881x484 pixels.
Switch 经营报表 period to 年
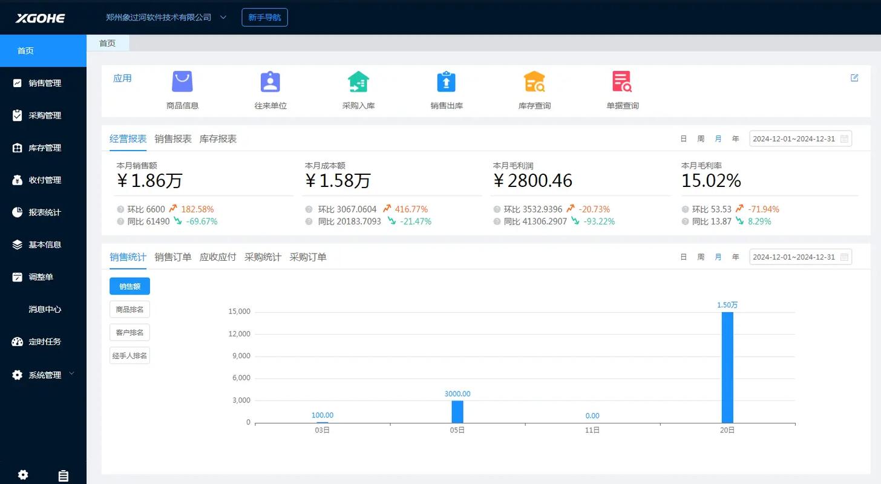coord(736,139)
